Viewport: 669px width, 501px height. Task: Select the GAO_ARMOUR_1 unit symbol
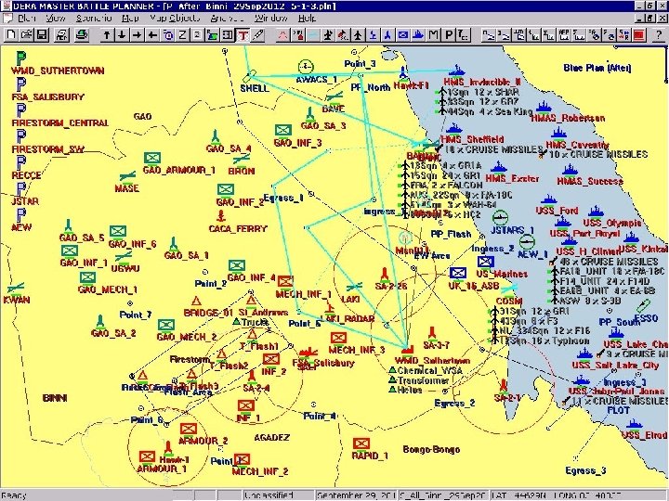[x=151, y=158]
